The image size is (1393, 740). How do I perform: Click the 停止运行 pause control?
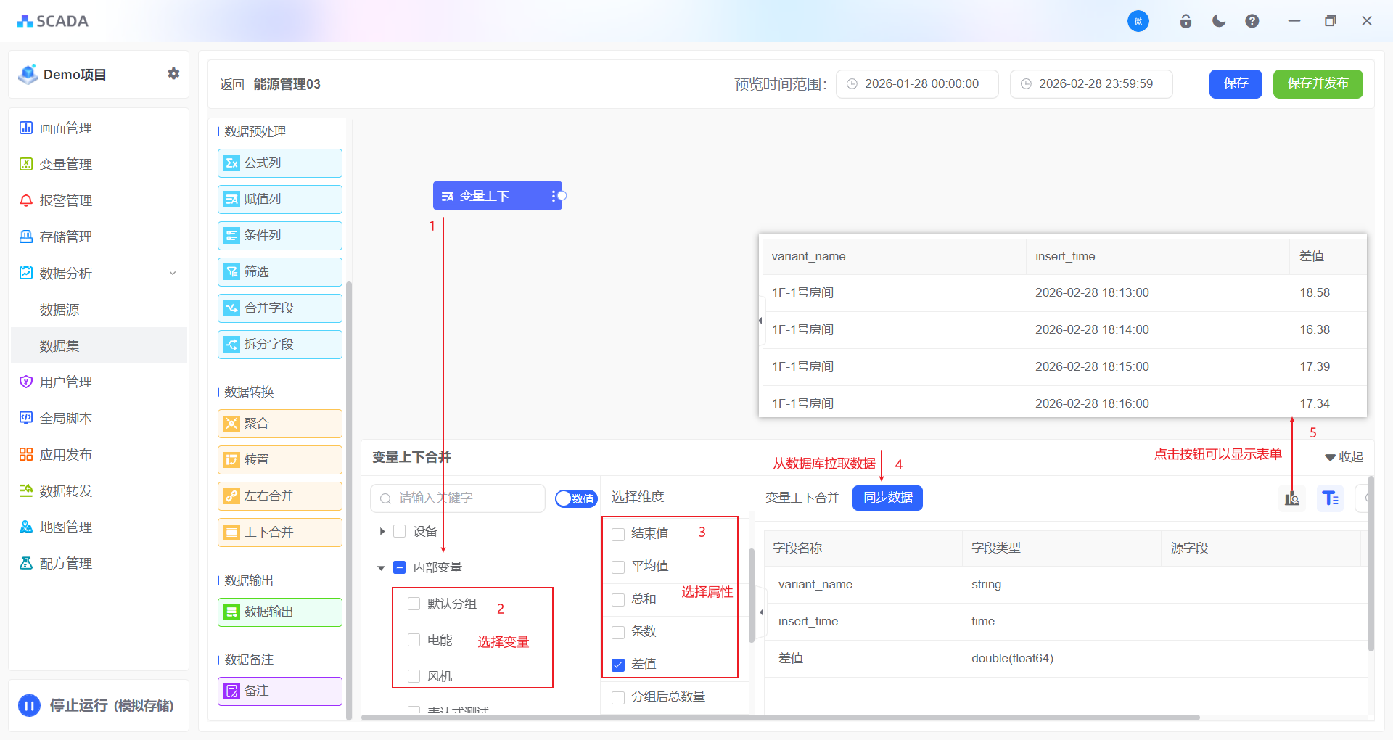[x=28, y=704]
